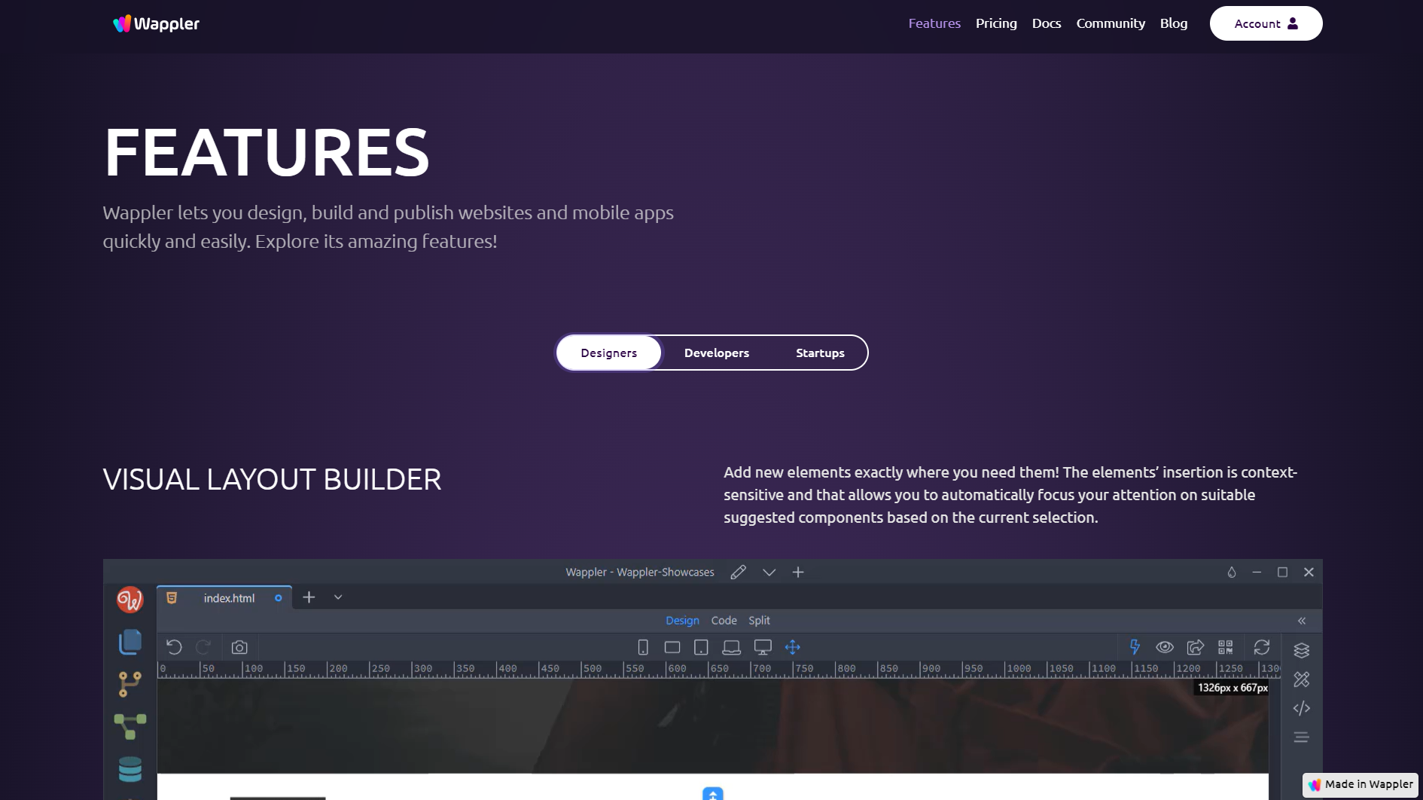
Task: Open the Git branch sidebar icon
Action: click(x=130, y=684)
